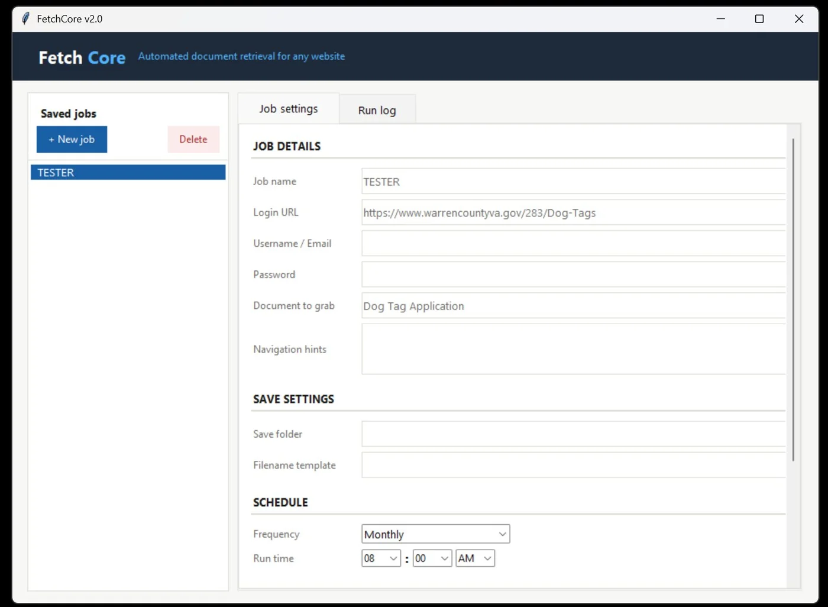Open the Run log tab

[x=377, y=111]
